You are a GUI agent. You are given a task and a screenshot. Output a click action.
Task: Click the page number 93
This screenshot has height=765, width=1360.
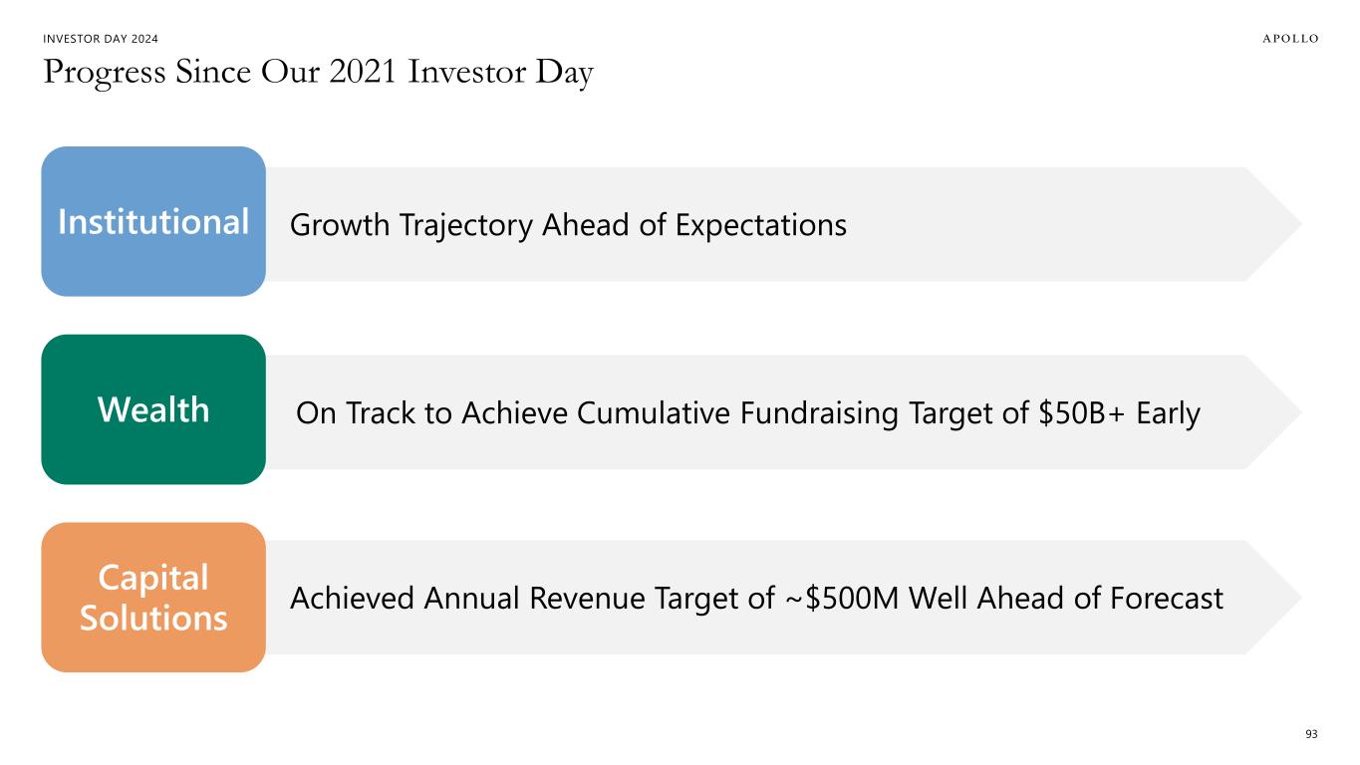[x=1311, y=734]
